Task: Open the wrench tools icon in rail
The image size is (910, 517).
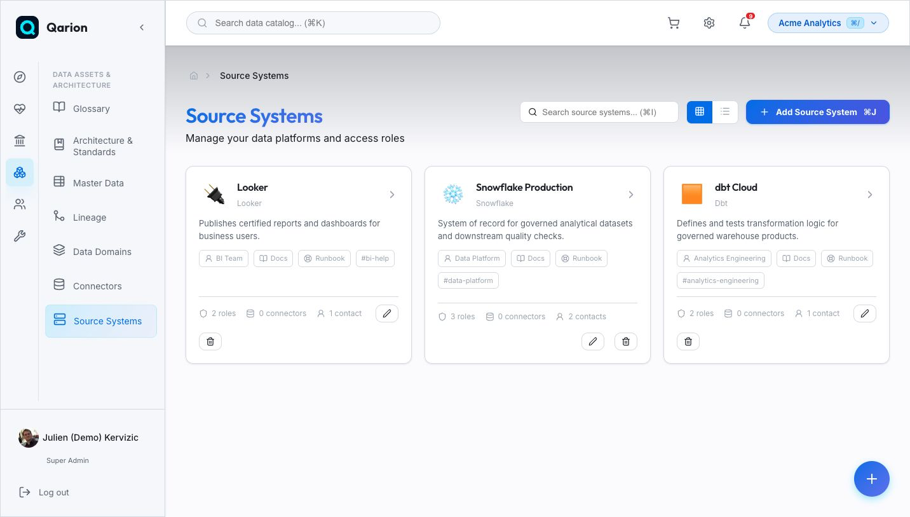Action: (20, 237)
